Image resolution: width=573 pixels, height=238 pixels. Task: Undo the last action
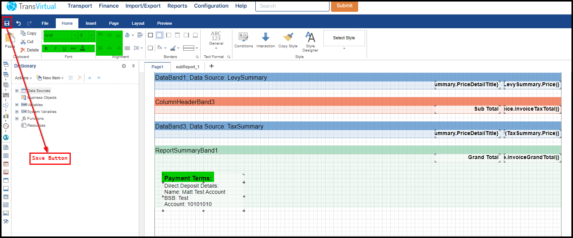click(18, 23)
